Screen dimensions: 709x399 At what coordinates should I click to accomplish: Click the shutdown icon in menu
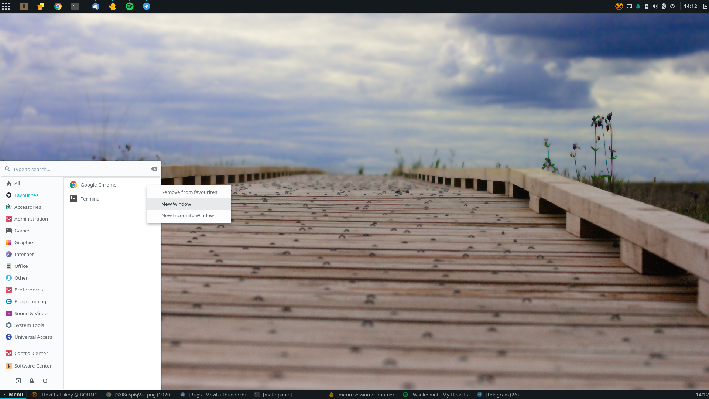coord(45,381)
